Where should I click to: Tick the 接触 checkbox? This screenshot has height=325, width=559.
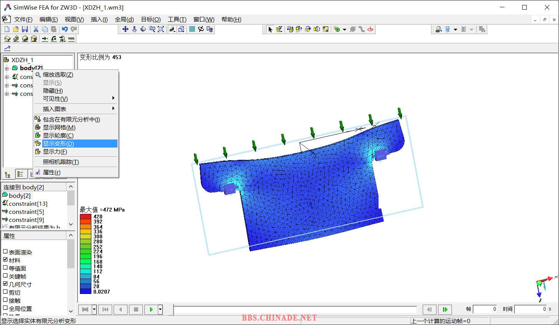[5, 300]
